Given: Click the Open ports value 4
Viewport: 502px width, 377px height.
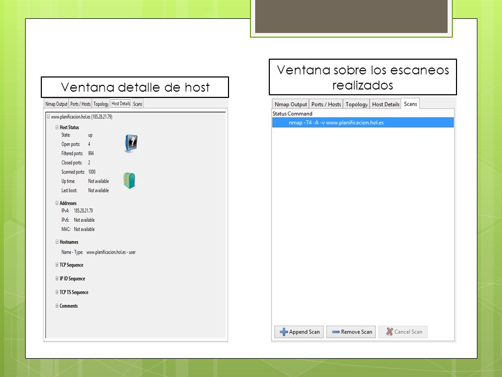Looking at the screenshot, I should tap(89, 145).
